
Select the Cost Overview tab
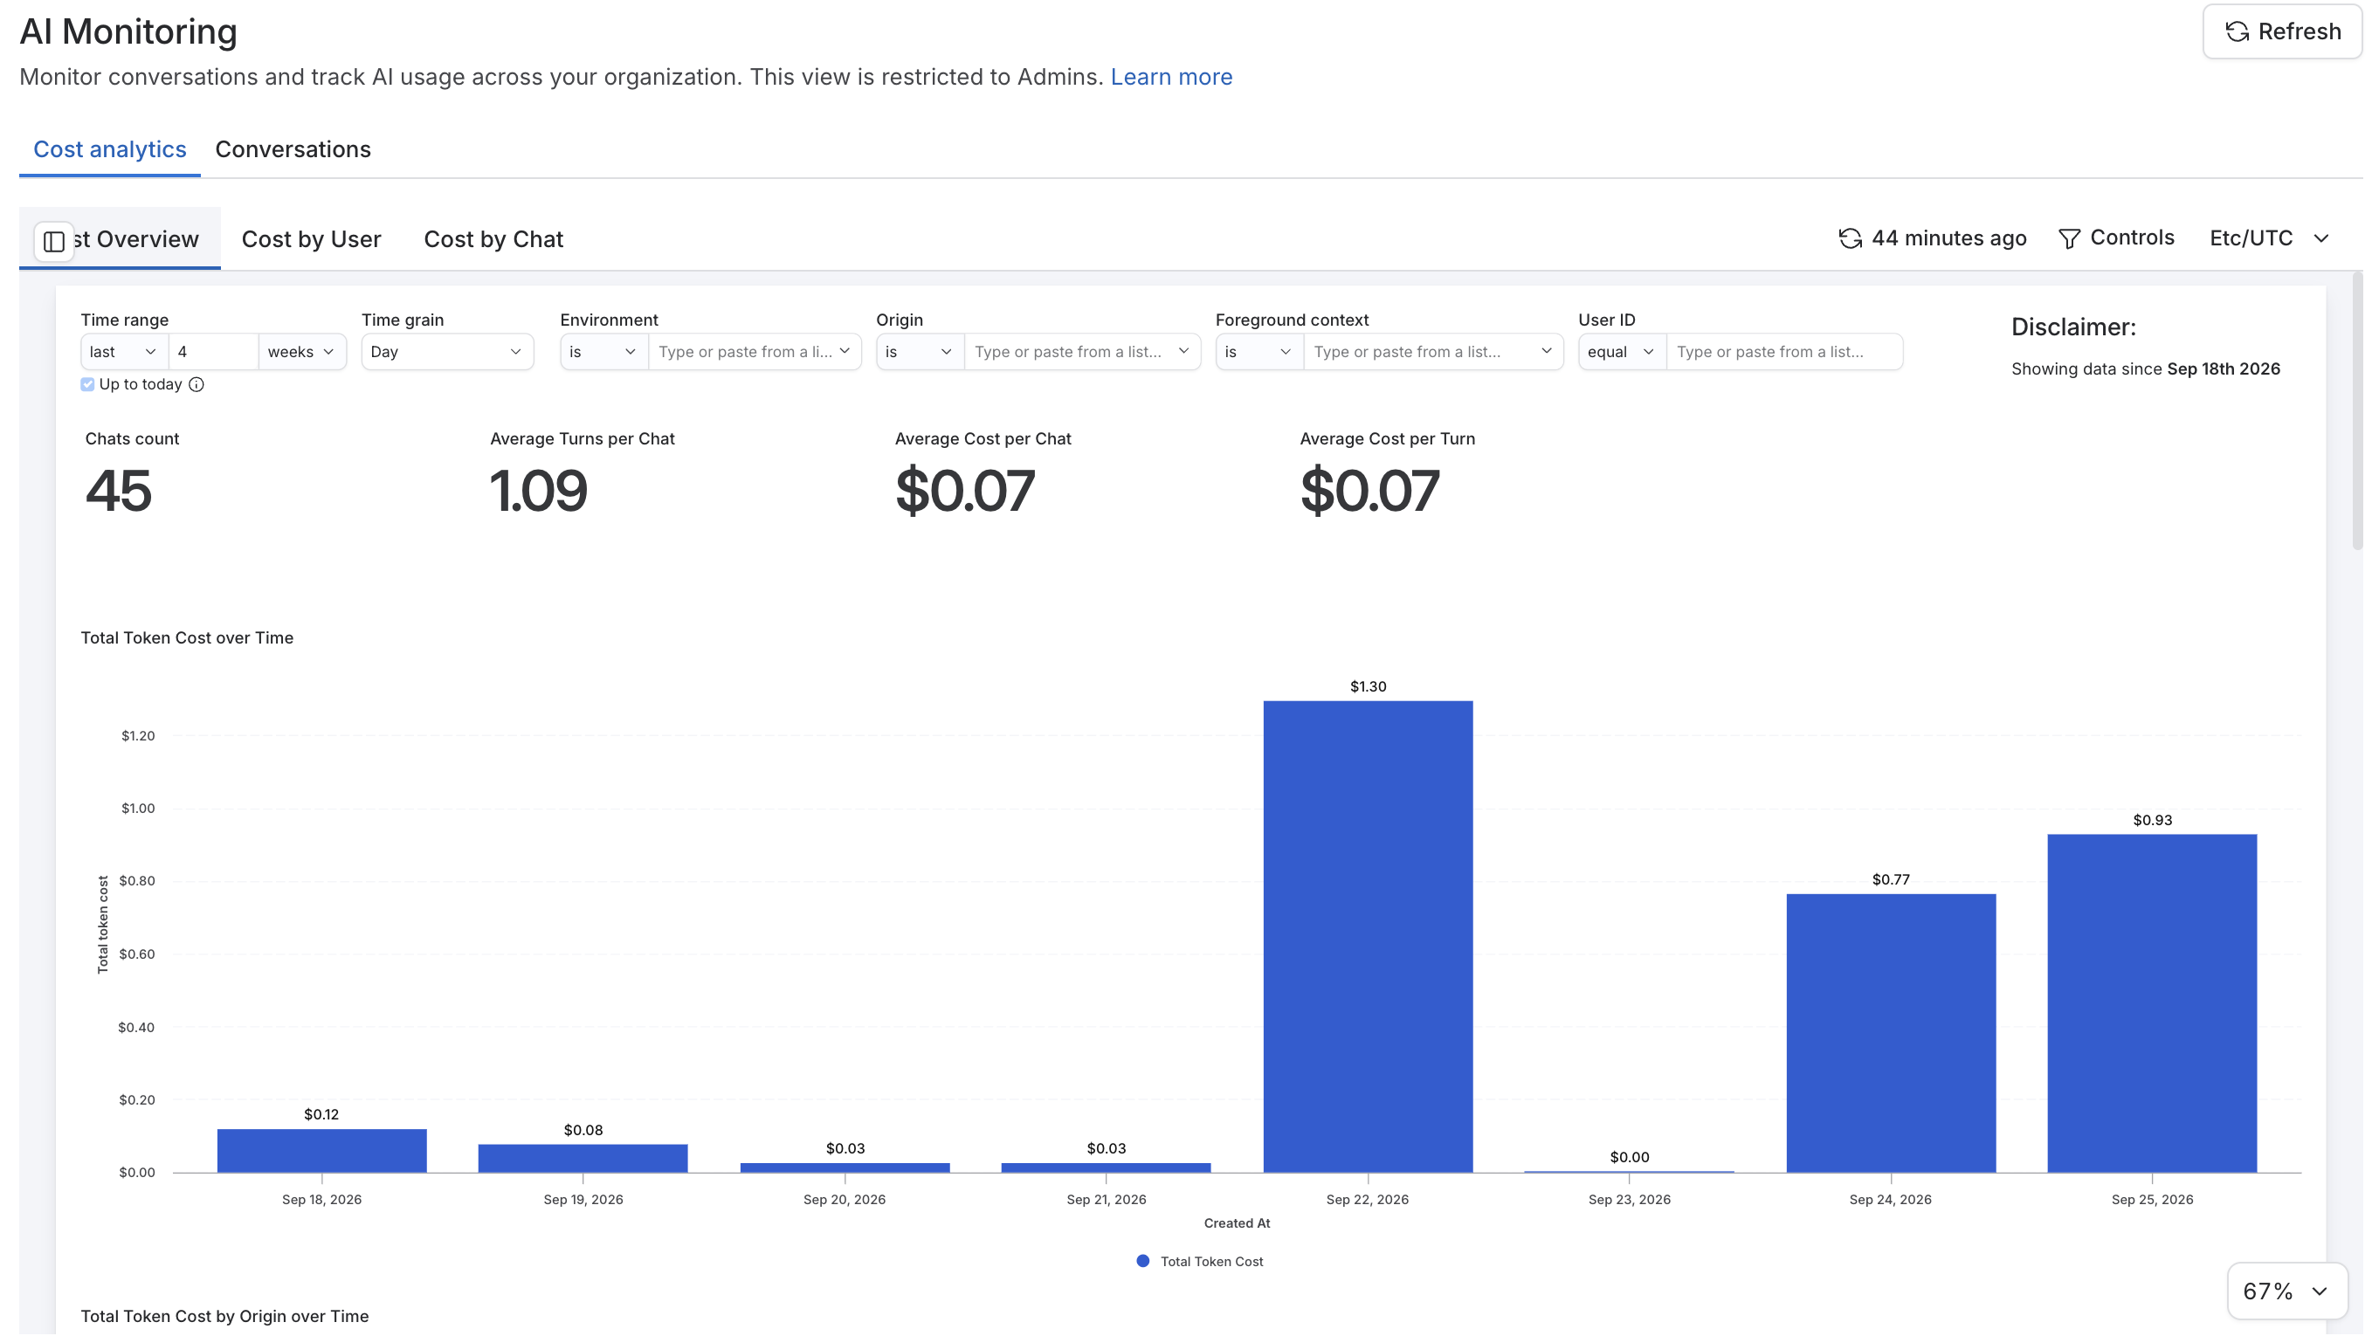(120, 239)
